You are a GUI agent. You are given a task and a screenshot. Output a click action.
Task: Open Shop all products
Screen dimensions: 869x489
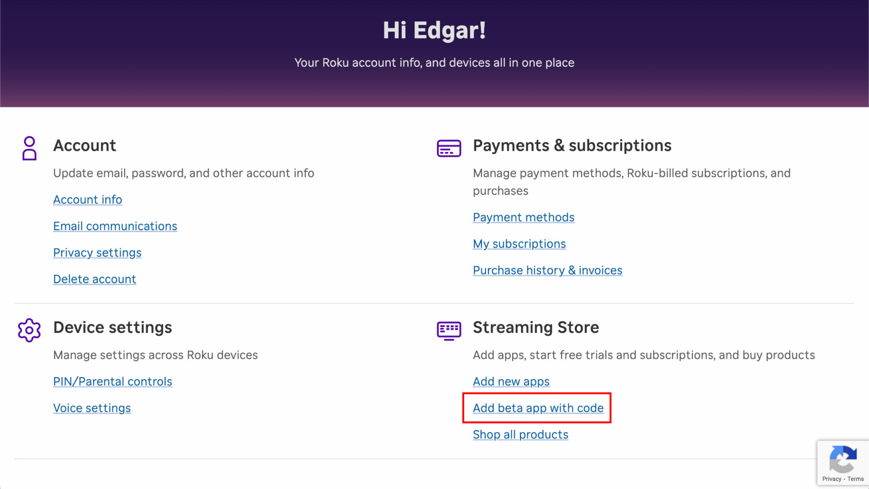[520, 434]
